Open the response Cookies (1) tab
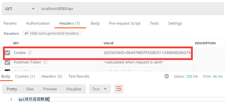 coord(25,76)
